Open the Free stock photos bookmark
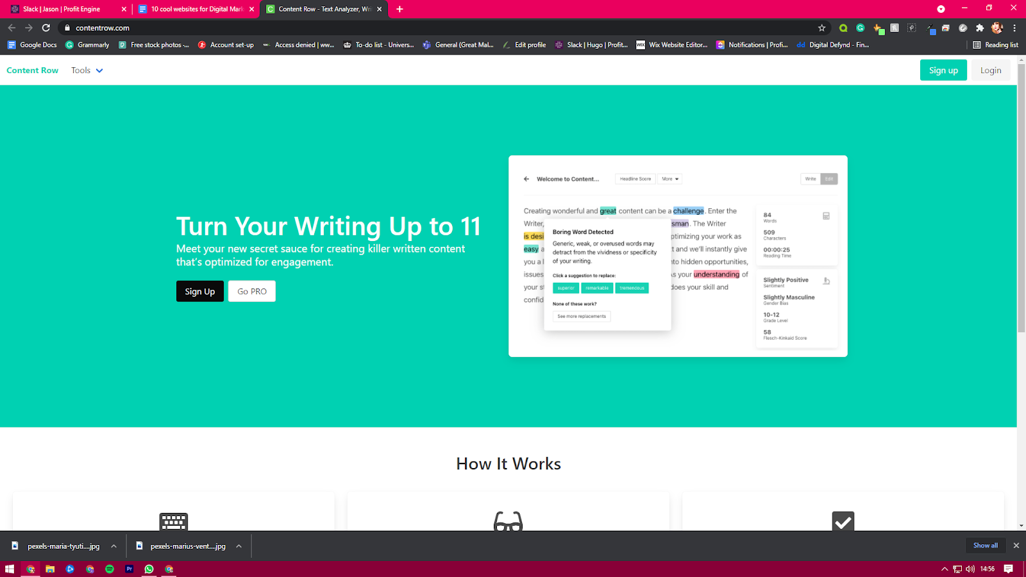Viewport: 1026px width, 577px height. click(x=154, y=45)
